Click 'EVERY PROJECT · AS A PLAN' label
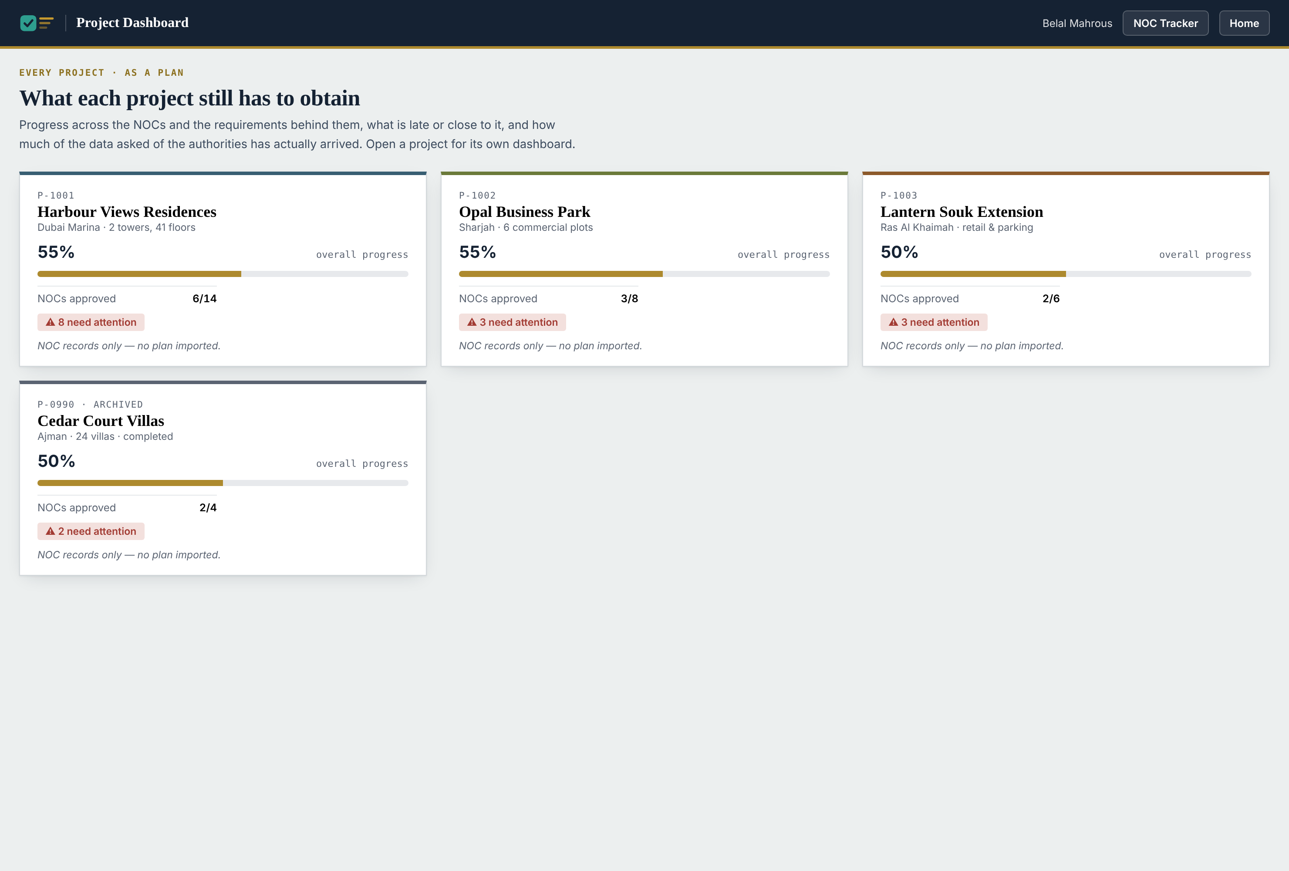Viewport: 1289px width, 871px height. 101,73
